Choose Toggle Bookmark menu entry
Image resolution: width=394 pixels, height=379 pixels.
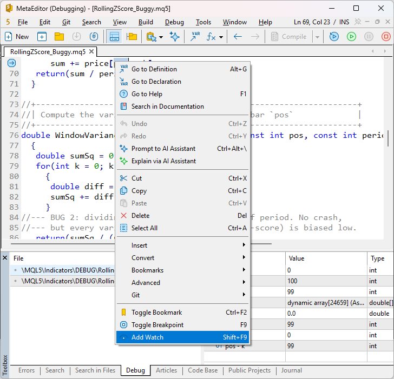coord(183,312)
